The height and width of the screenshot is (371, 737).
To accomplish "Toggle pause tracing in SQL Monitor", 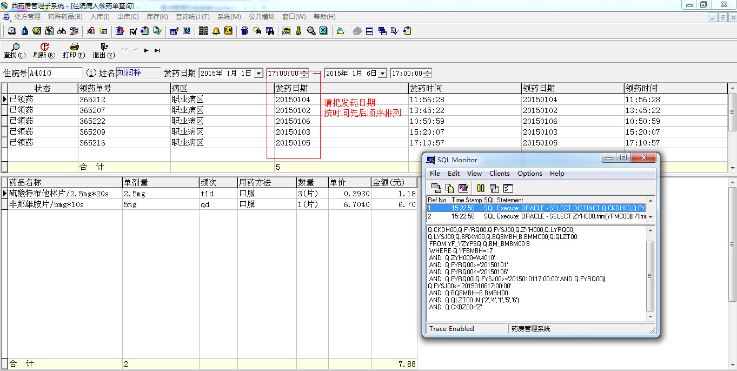I will [x=480, y=188].
